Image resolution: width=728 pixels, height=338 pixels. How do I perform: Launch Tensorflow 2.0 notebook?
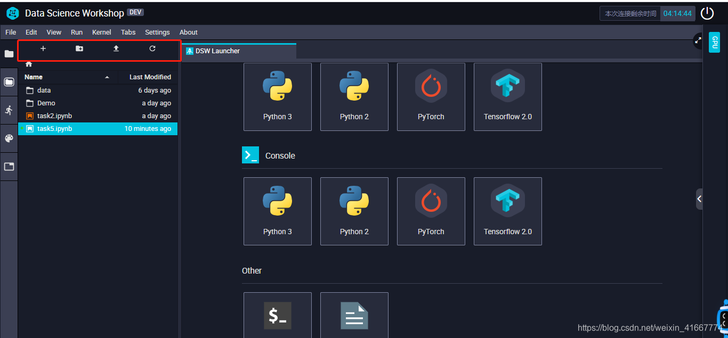508,97
